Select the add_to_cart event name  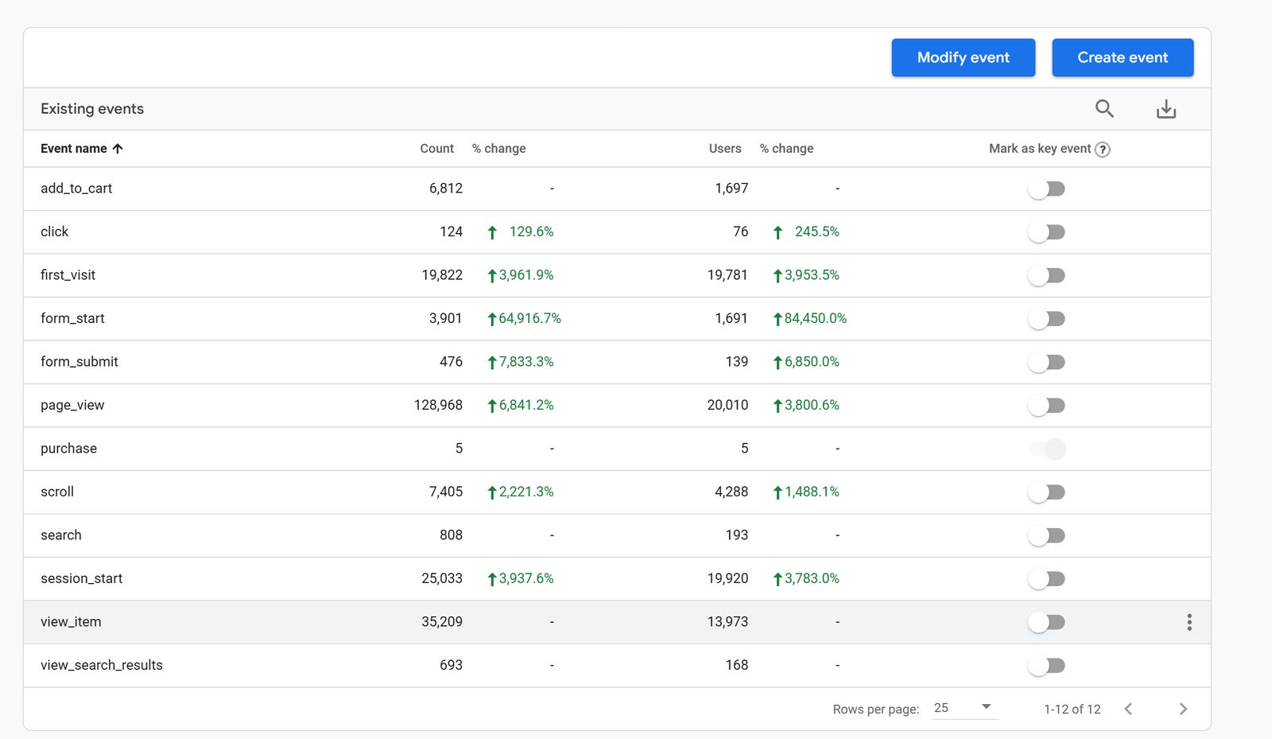pos(76,189)
